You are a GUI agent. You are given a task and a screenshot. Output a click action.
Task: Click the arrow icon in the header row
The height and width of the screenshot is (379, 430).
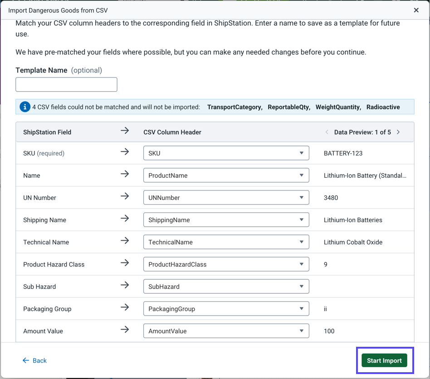(x=125, y=131)
